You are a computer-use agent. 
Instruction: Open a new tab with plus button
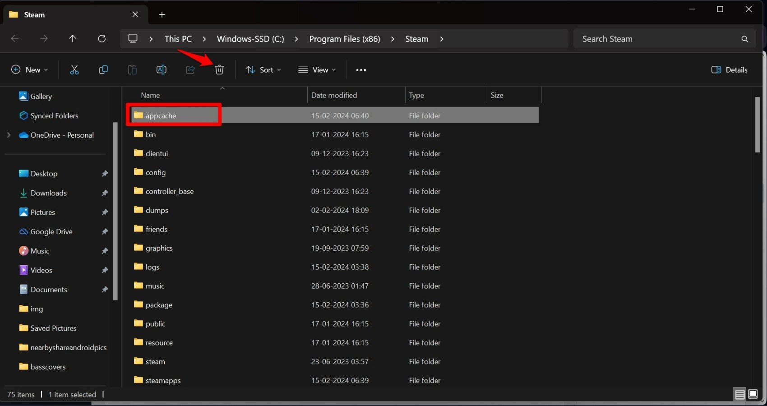[162, 15]
